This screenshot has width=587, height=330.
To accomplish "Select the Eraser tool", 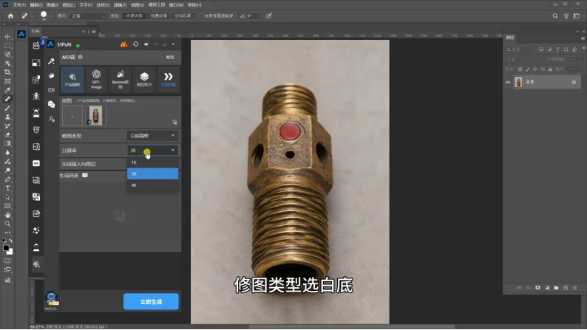I will (x=7, y=134).
